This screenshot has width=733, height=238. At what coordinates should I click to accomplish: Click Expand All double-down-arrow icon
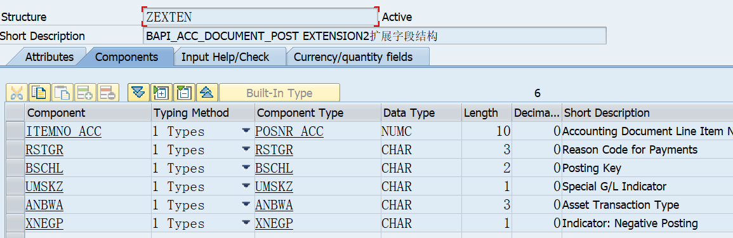tap(138, 93)
